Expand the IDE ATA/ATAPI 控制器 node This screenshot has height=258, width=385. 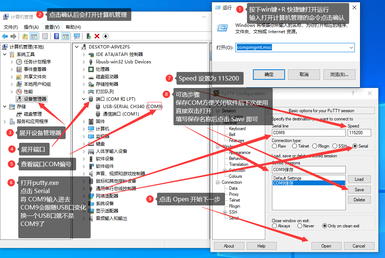[x=84, y=54]
